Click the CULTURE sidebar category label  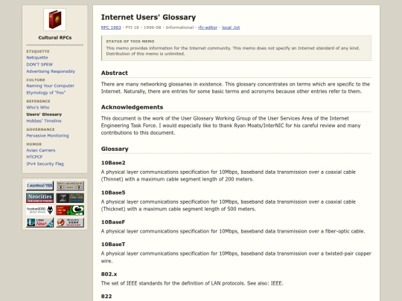coord(36,80)
